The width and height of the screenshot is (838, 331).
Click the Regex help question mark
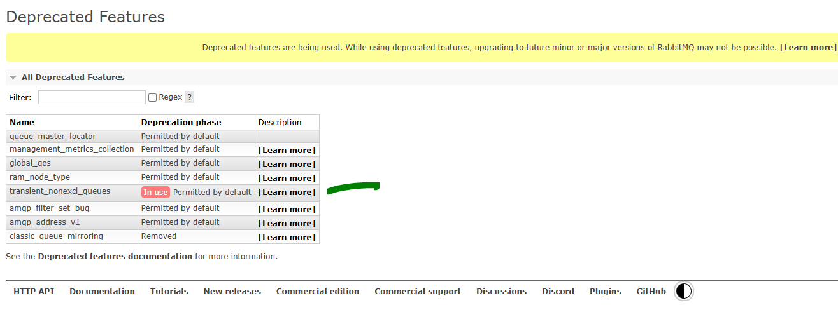189,97
